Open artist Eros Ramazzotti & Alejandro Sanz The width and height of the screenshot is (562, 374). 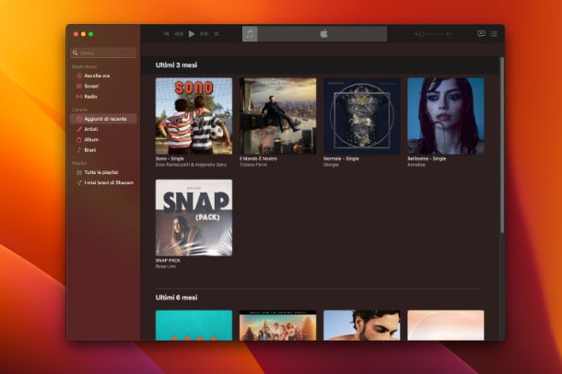[x=191, y=165]
